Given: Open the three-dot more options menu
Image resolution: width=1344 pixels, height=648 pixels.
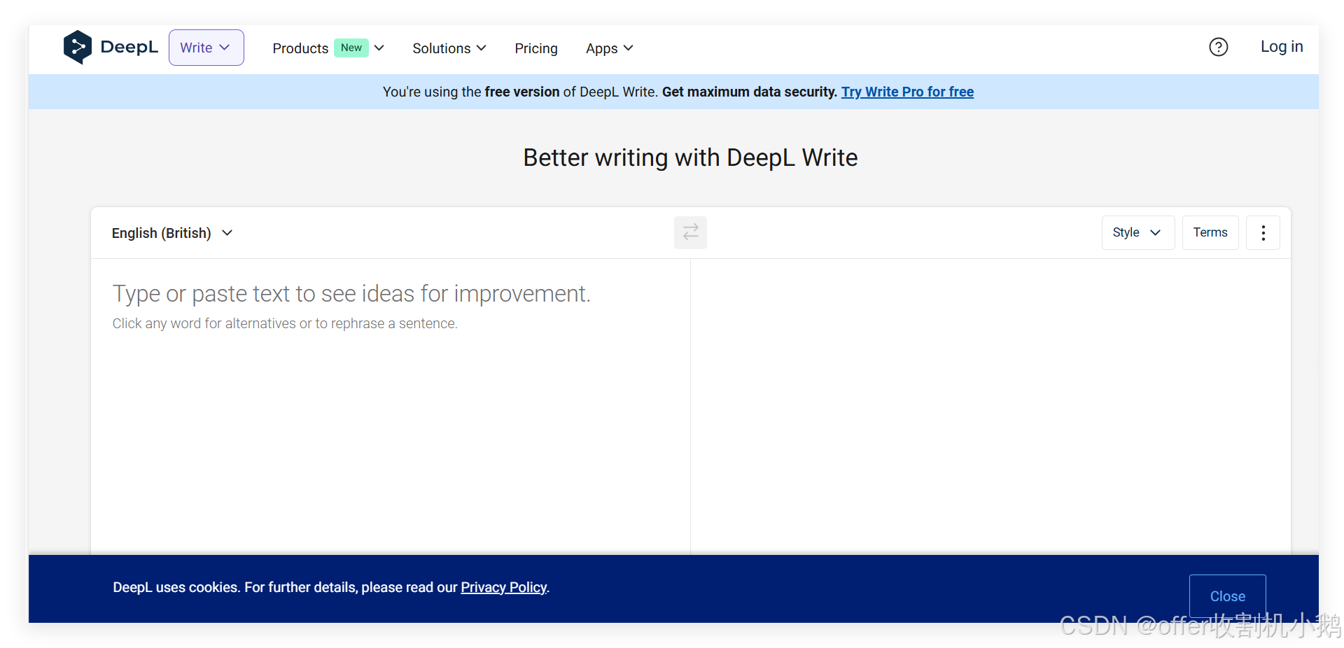Looking at the screenshot, I should point(1263,233).
